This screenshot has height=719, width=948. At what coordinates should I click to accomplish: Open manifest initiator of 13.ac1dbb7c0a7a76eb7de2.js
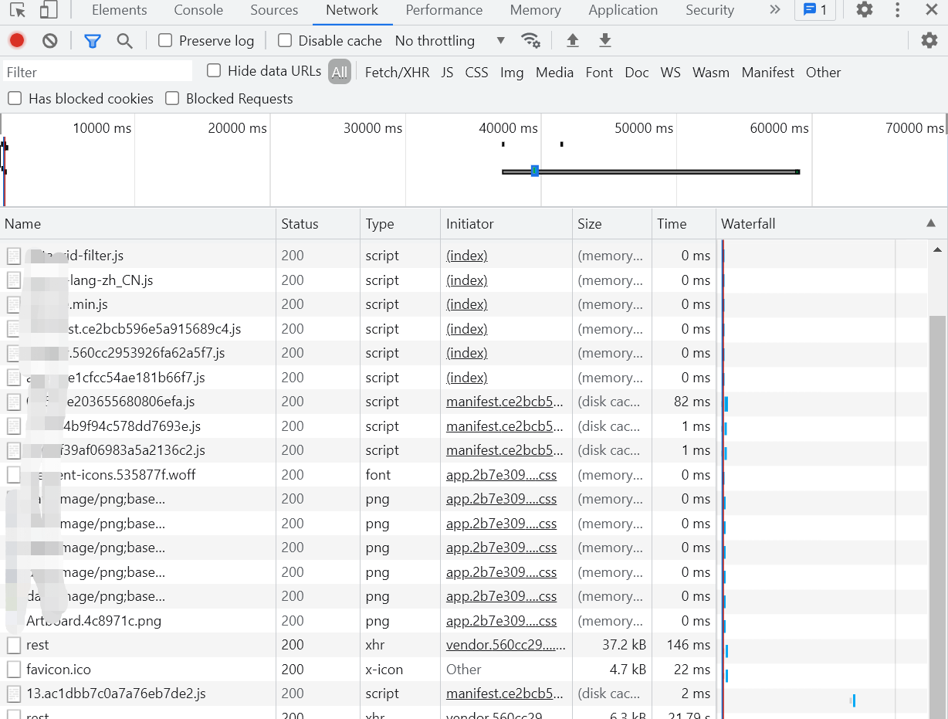(x=505, y=694)
